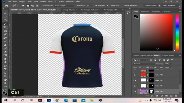The image size is (184, 103).
Task: Filter layers by pixel layers icon
Action: pos(151,60)
